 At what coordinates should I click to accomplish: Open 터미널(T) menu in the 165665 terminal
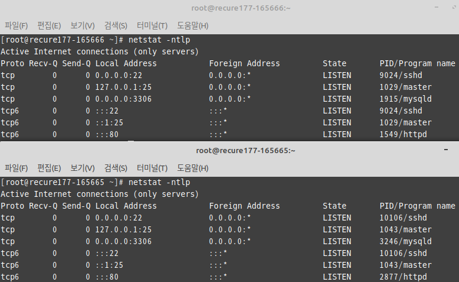tap(152, 168)
